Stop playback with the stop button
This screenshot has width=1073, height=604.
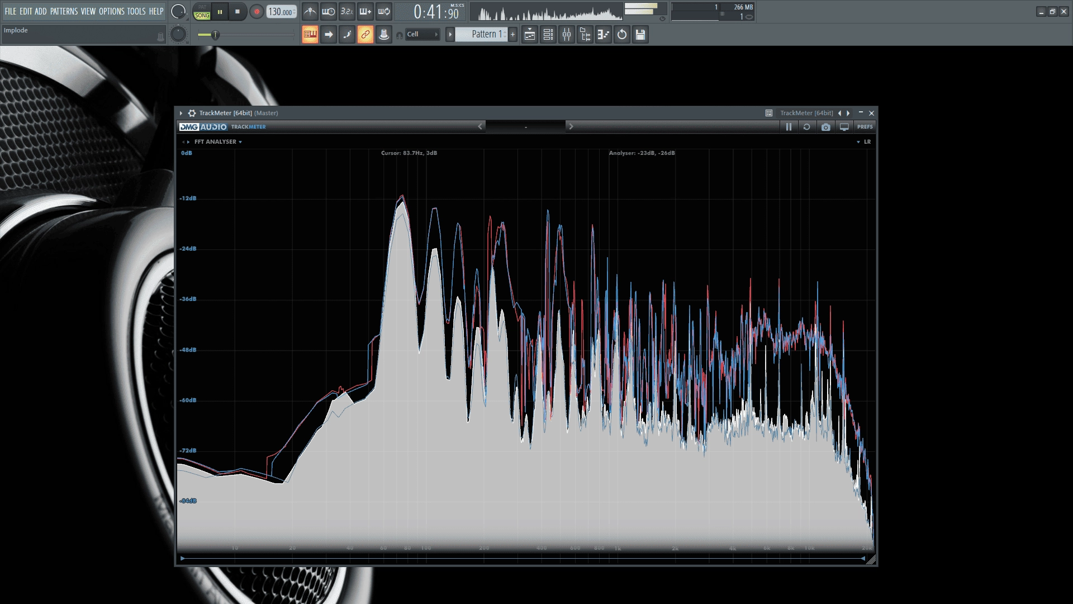click(x=238, y=12)
